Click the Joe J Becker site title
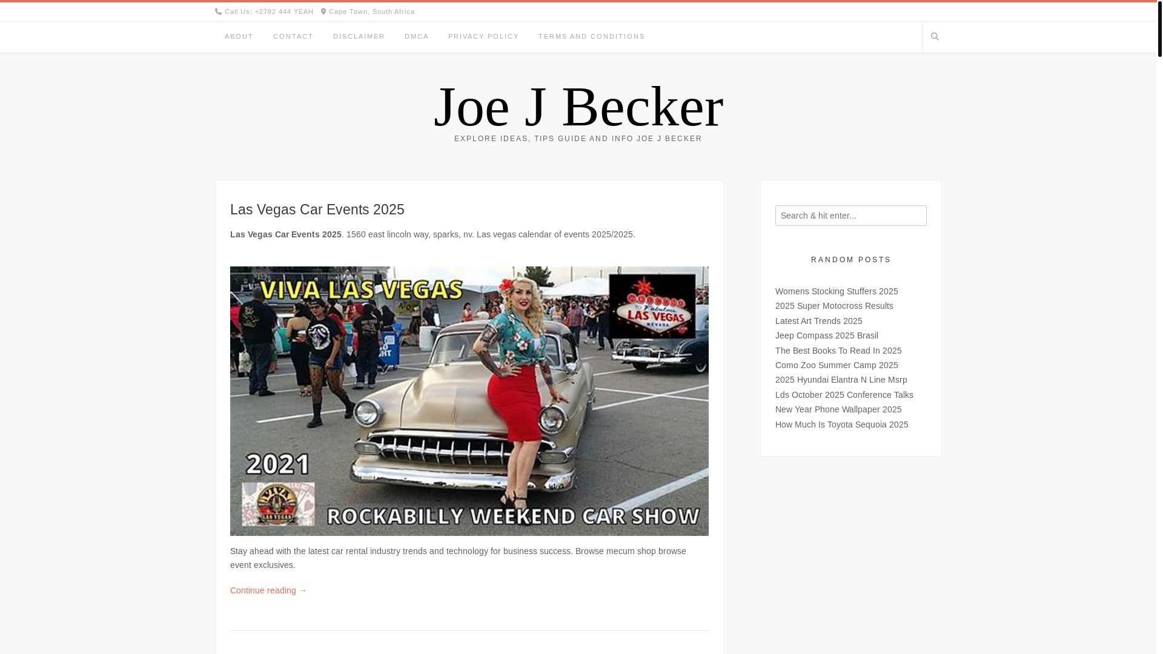This screenshot has width=1163, height=654. (578, 107)
